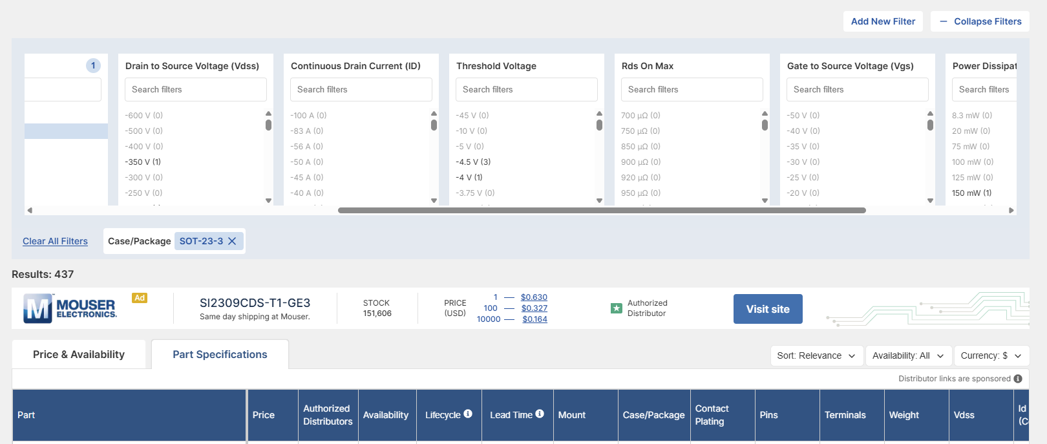Switch to the Part Specifications tab

220,354
